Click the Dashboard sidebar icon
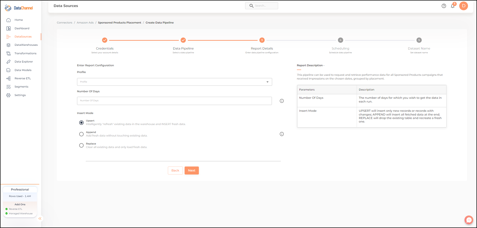477x228 pixels. 9,28
